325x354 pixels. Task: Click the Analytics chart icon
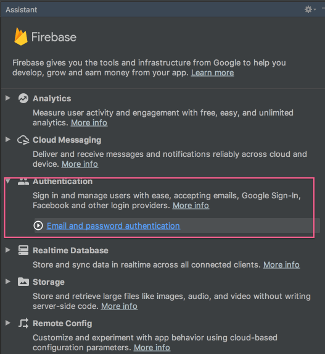click(x=23, y=98)
